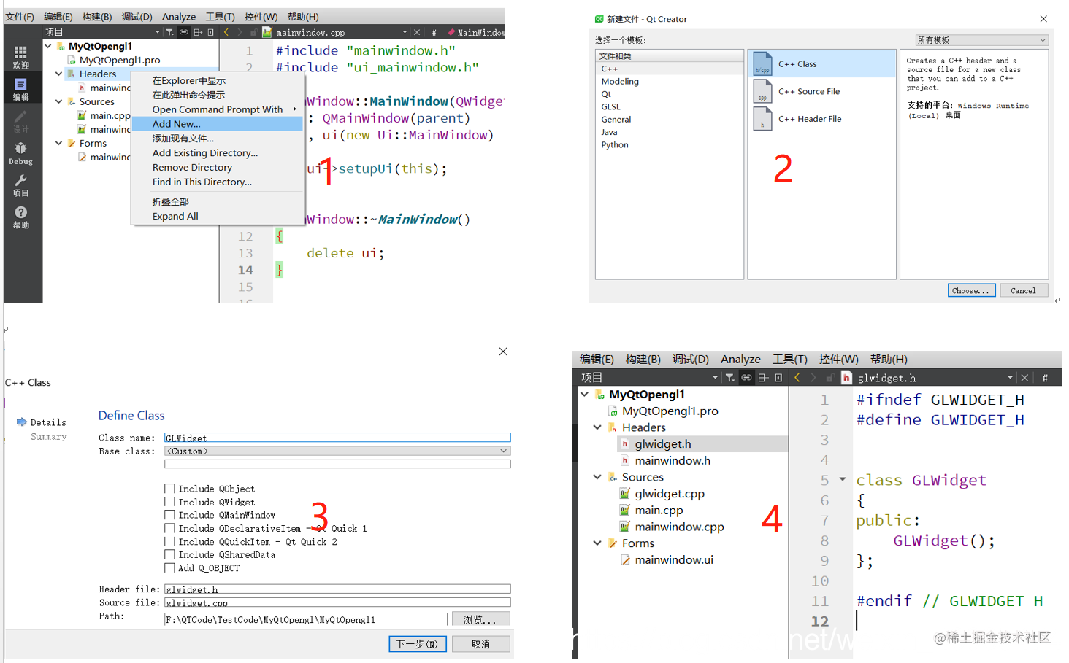1069x663 pixels.
Task: Collapse the Sources folder in bottom project tree
Action: pos(597,477)
